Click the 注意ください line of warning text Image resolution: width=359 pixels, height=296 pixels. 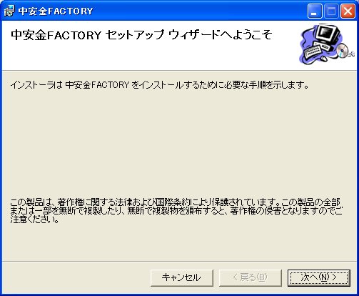pos(34,219)
